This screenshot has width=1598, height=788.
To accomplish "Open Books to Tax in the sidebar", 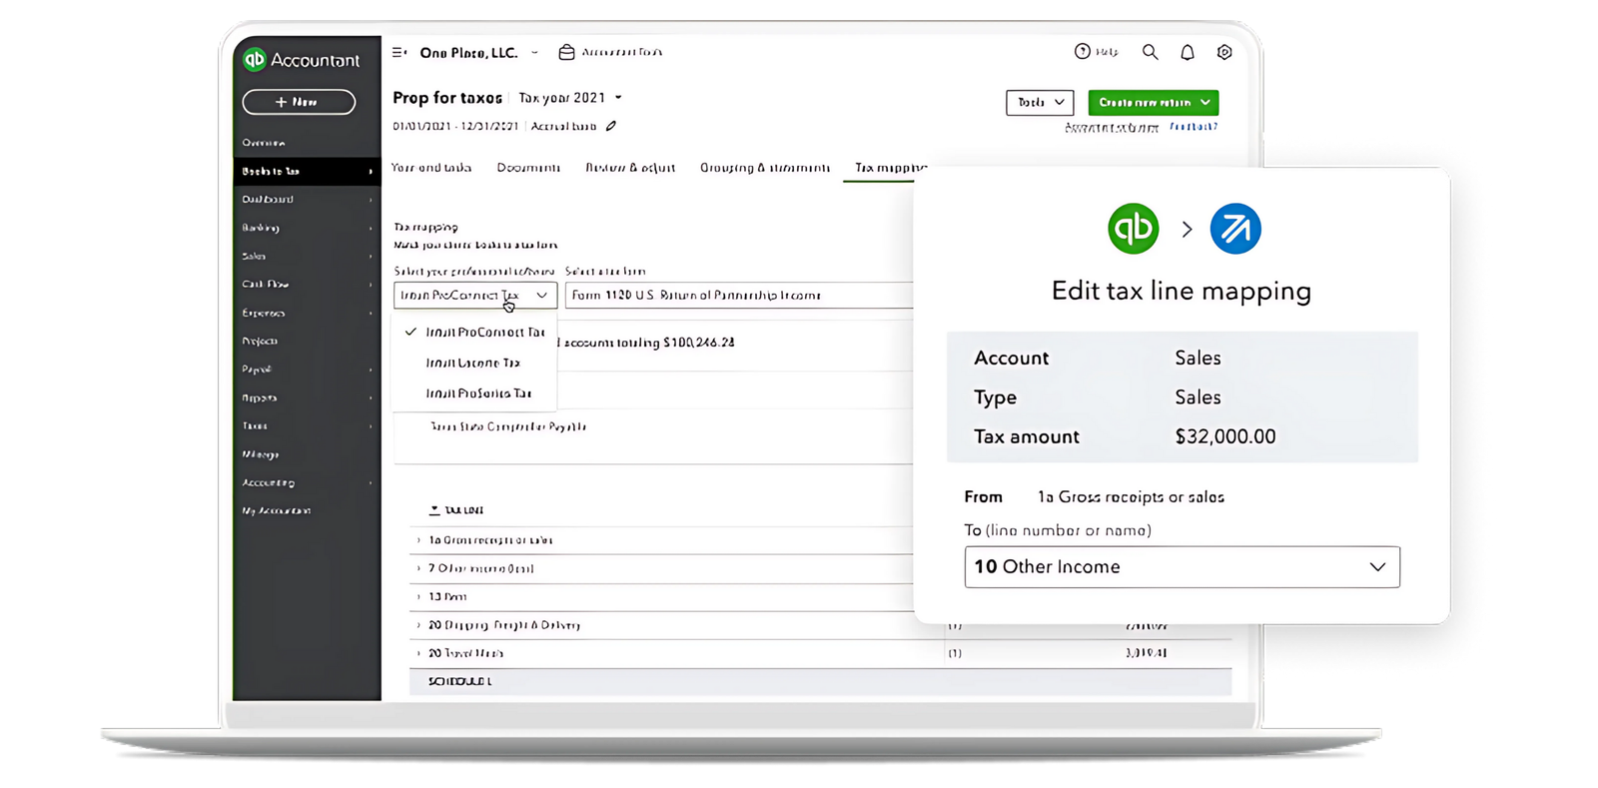I will 307,172.
